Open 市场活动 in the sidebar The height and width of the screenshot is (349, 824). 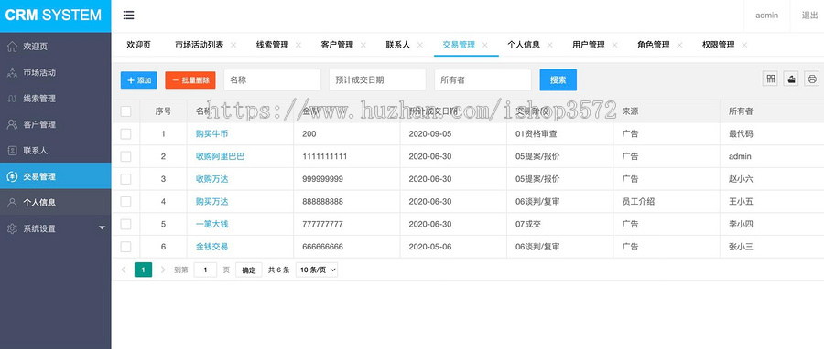coord(55,72)
